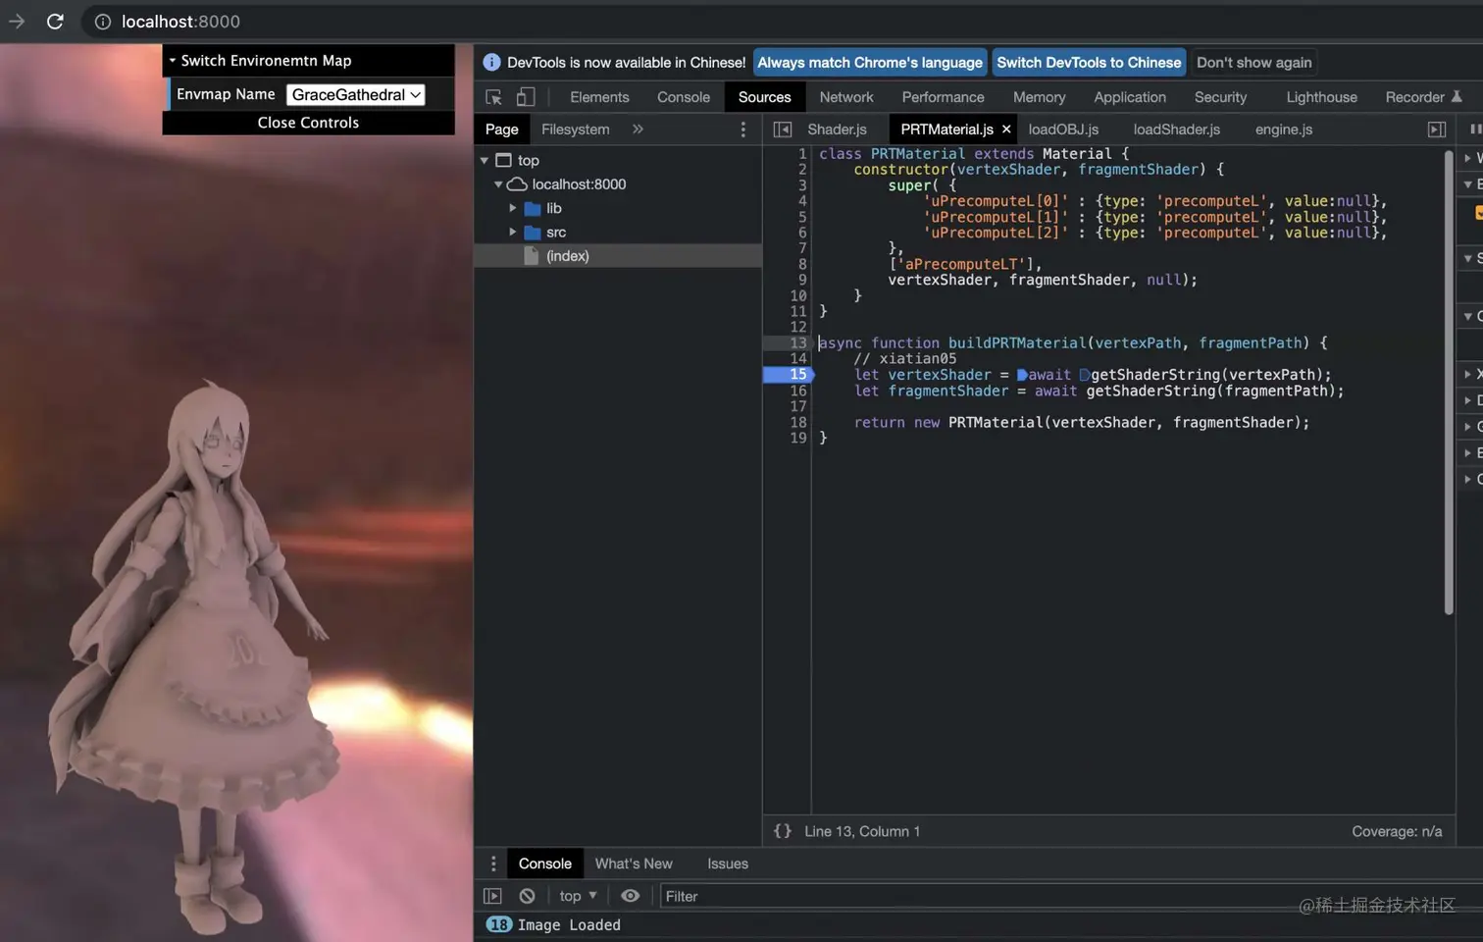
Task: Open the Issues drawer tab
Action: coord(728,863)
